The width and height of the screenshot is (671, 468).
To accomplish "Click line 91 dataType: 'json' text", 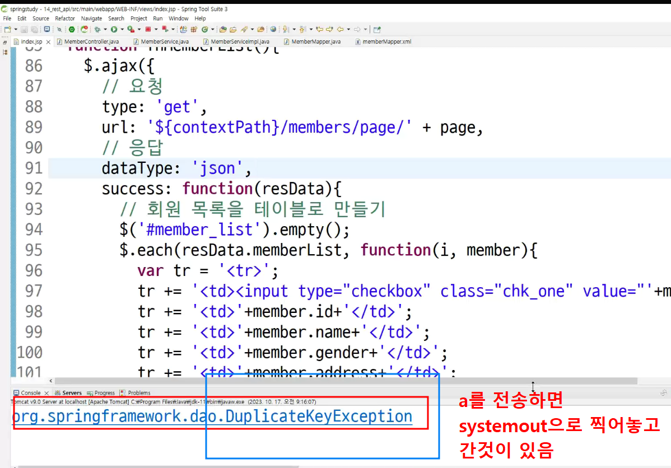I will (176, 168).
